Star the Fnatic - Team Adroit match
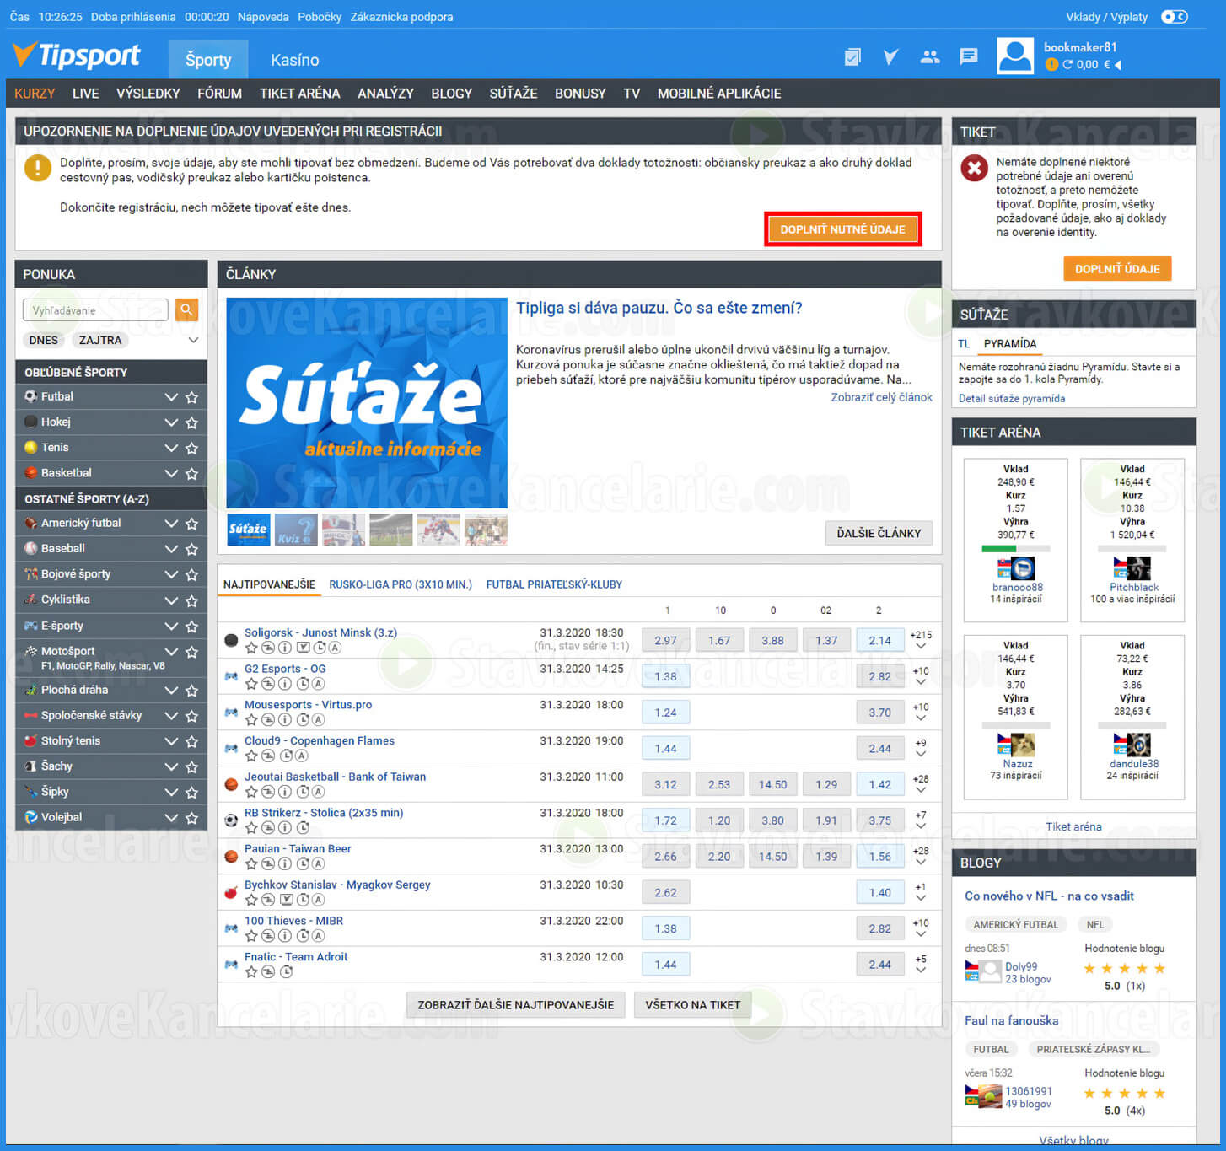Image resolution: width=1226 pixels, height=1151 pixels. [251, 971]
